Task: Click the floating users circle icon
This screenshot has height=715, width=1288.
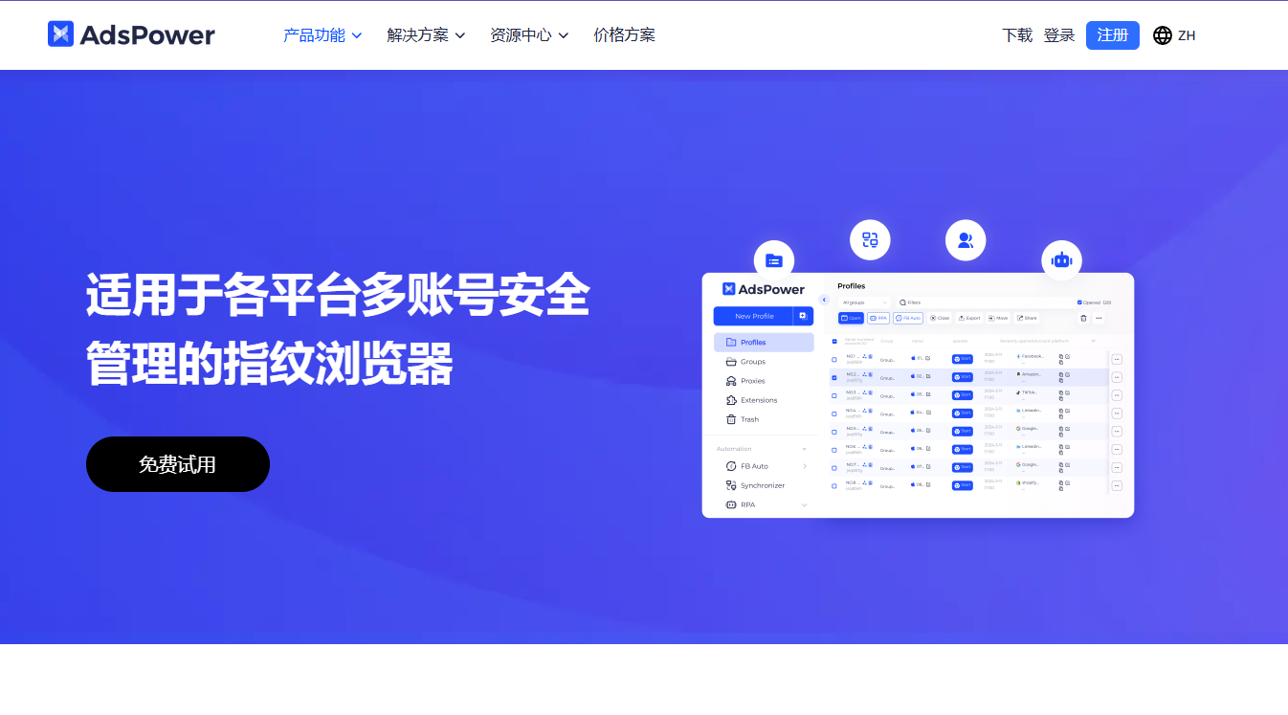Action: tap(966, 240)
